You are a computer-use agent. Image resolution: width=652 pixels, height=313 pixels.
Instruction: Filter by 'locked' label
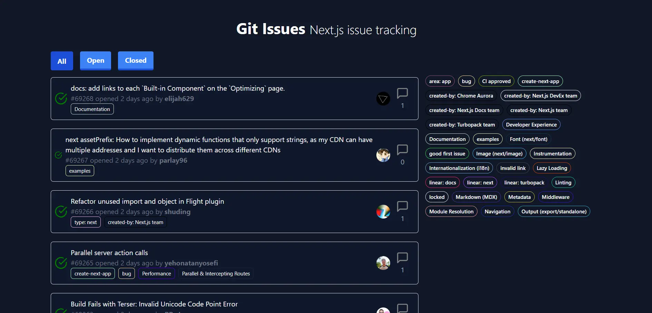tap(437, 197)
